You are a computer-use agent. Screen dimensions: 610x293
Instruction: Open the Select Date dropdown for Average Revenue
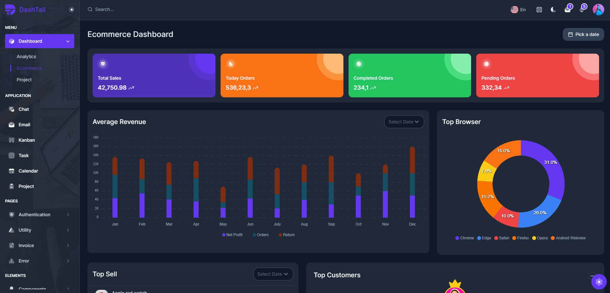(404, 122)
